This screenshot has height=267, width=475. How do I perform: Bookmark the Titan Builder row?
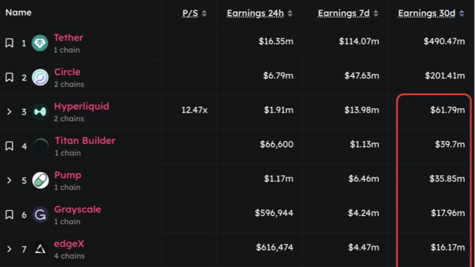point(9,146)
